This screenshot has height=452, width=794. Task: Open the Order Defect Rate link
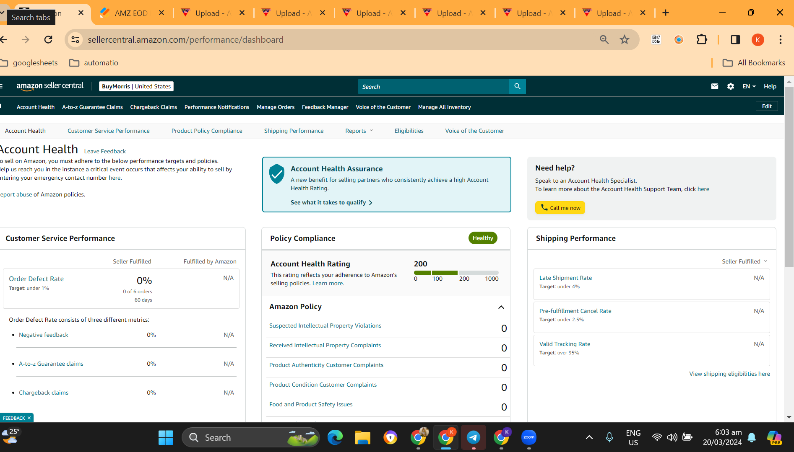point(36,279)
